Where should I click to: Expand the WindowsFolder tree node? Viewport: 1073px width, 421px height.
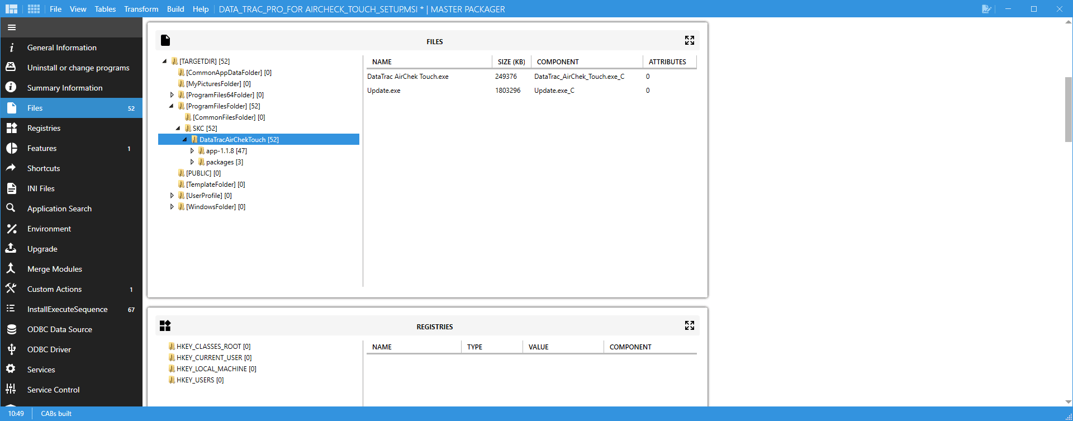tap(172, 207)
